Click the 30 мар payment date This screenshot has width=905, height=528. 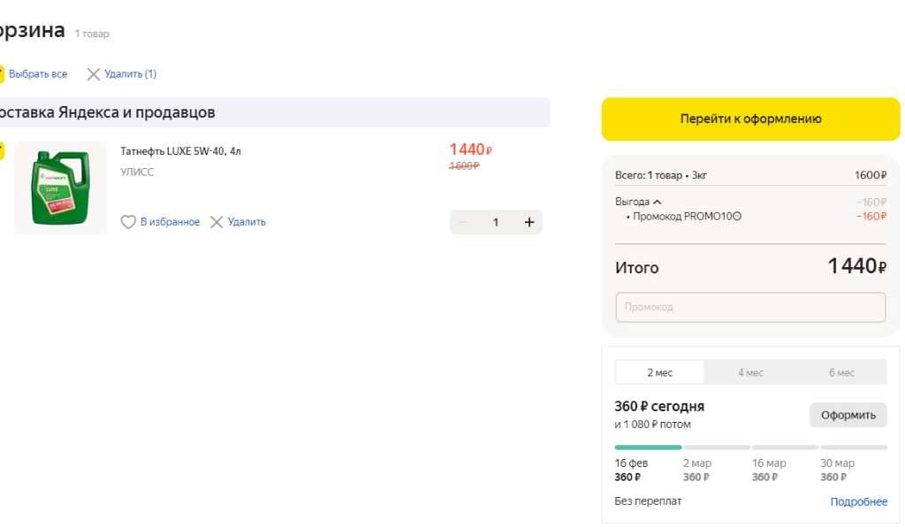[838, 463]
